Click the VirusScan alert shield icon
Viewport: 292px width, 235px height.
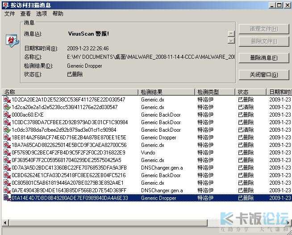coord(13,41)
